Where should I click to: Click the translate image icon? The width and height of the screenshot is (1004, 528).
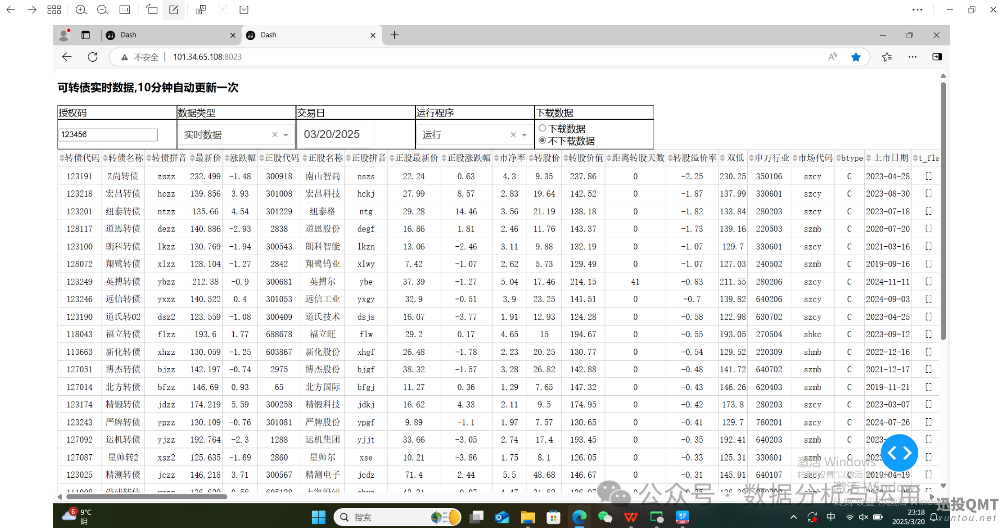pos(201,9)
